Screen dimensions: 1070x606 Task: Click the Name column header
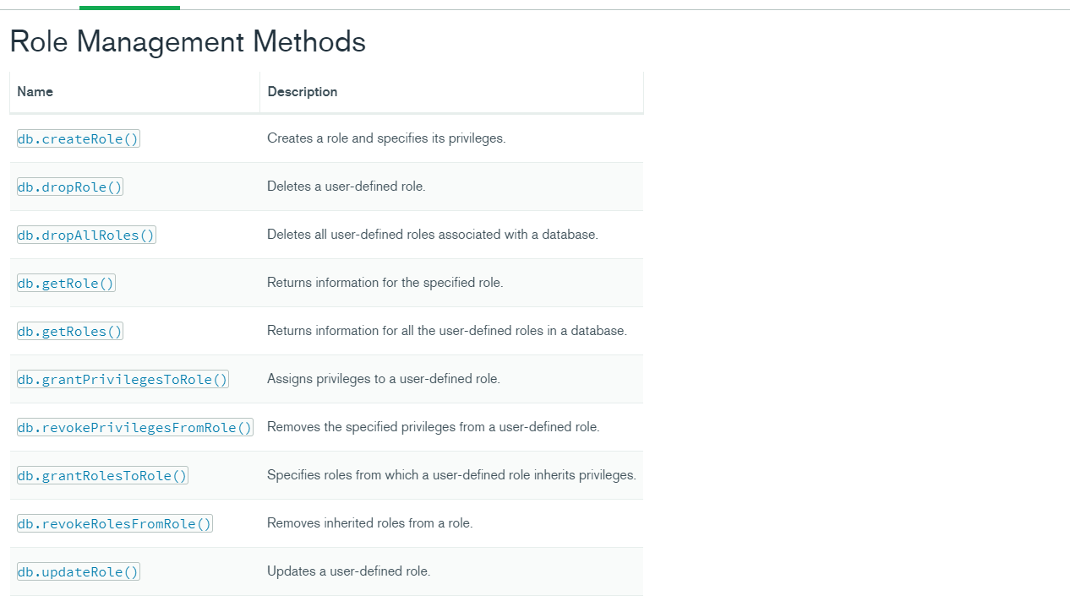(35, 92)
